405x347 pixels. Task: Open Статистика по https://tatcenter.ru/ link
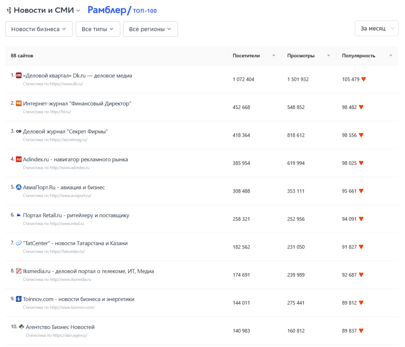[x=54, y=251]
